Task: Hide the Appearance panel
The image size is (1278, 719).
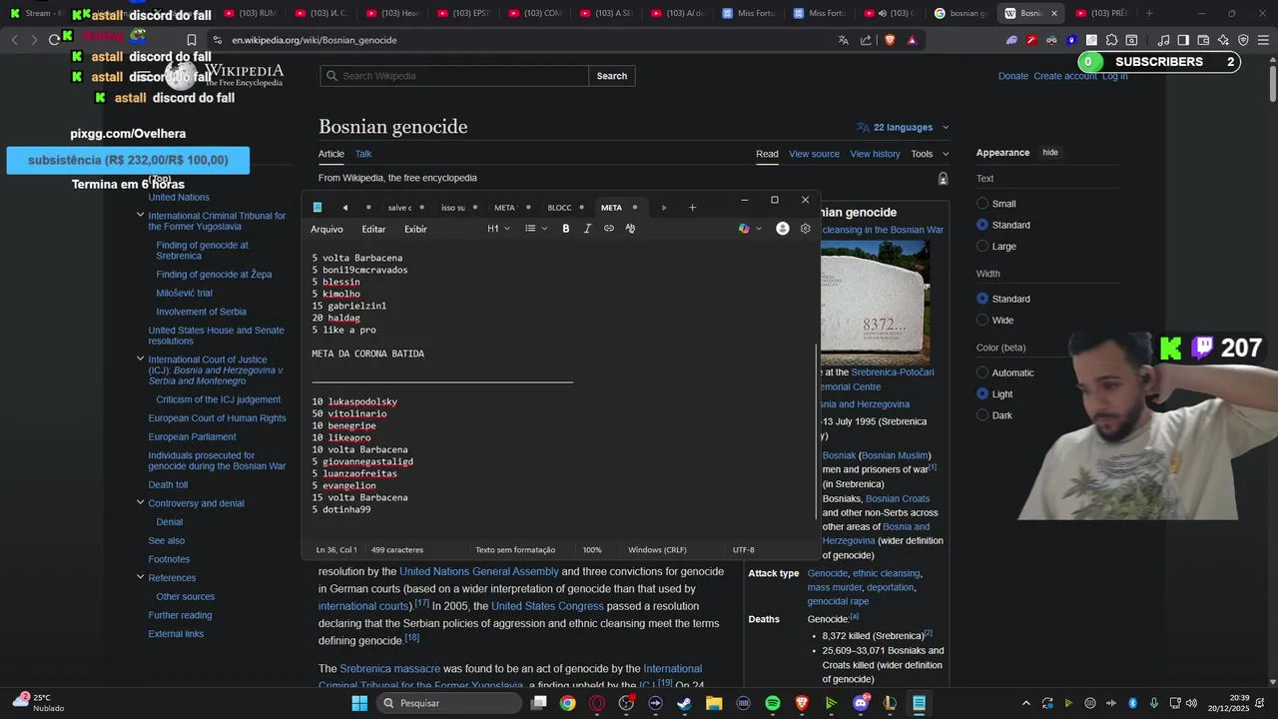Action: [x=1050, y=153]
